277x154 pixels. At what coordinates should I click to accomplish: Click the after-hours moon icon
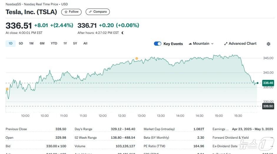(x=122, y=33)
